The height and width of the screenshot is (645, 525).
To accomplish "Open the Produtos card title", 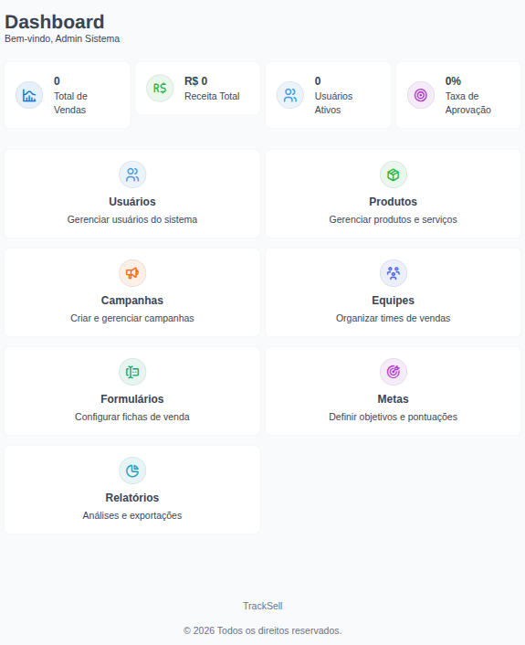I will tap(393, 202).
